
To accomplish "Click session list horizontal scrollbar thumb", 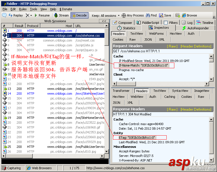I will tap(19, 156).
